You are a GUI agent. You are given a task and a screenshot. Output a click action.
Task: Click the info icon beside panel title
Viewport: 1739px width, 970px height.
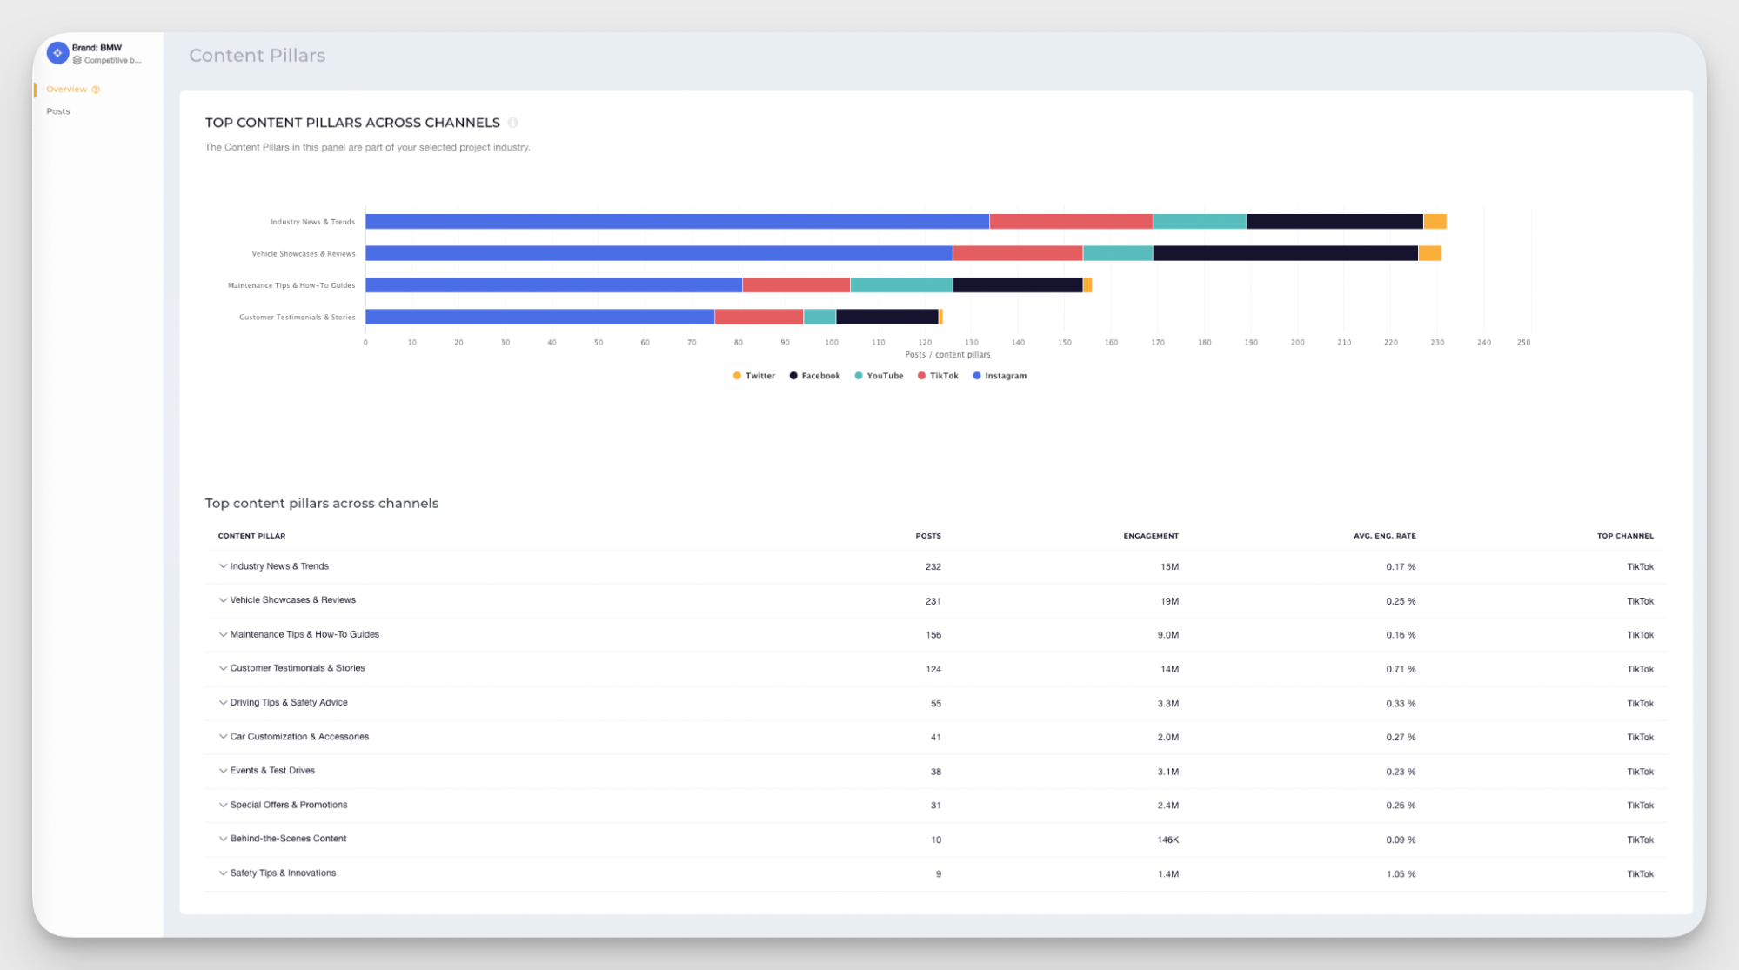click(512, 123)
